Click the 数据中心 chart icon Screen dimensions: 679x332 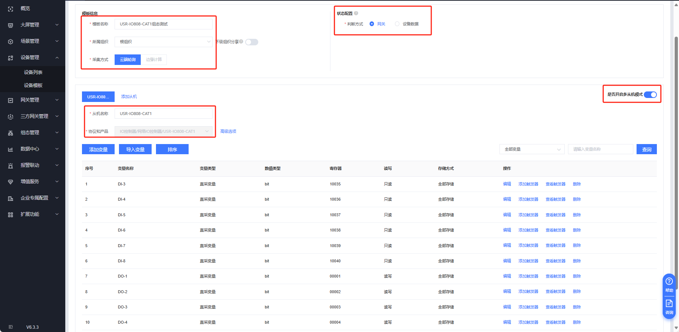(x=11, y=149)
